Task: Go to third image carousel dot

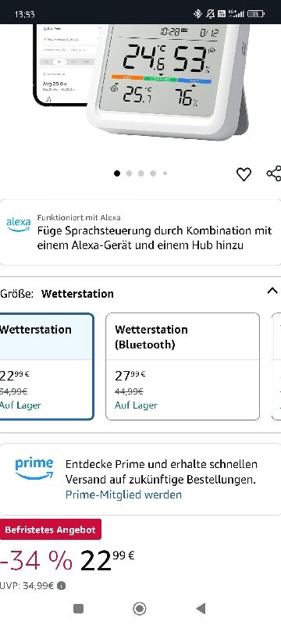Action: pos(141,173)
